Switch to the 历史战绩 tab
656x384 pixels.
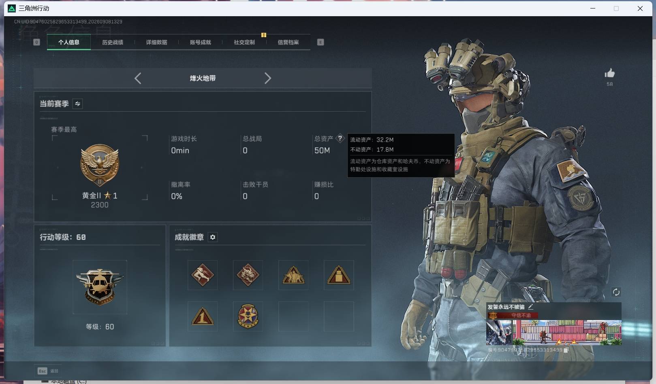(113, 42)
